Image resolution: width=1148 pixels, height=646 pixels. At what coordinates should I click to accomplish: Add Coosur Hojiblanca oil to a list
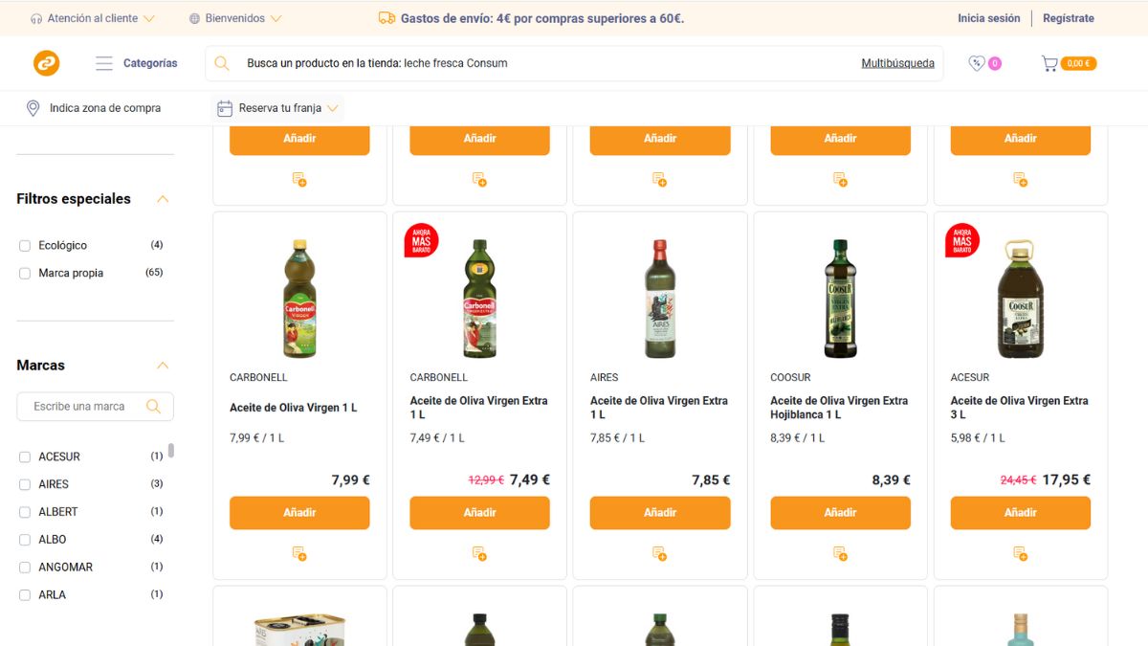839,553
